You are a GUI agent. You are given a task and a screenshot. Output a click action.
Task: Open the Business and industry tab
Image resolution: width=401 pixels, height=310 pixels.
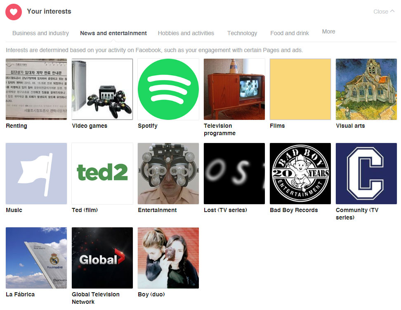tap(41, 33)
